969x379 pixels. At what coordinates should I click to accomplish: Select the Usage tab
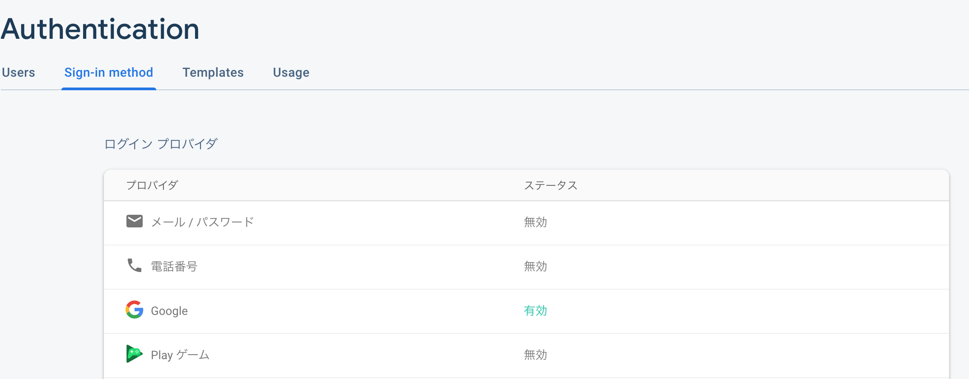click(x=291, y=72)
